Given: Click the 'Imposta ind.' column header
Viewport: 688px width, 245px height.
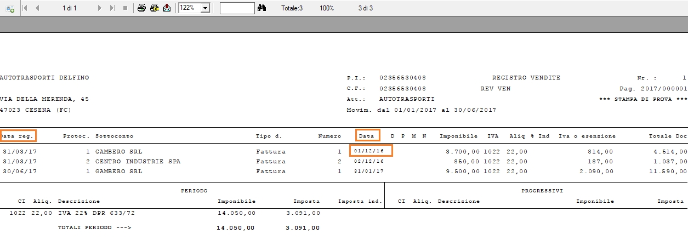Looking at the screenshot, I should (360, 201).
